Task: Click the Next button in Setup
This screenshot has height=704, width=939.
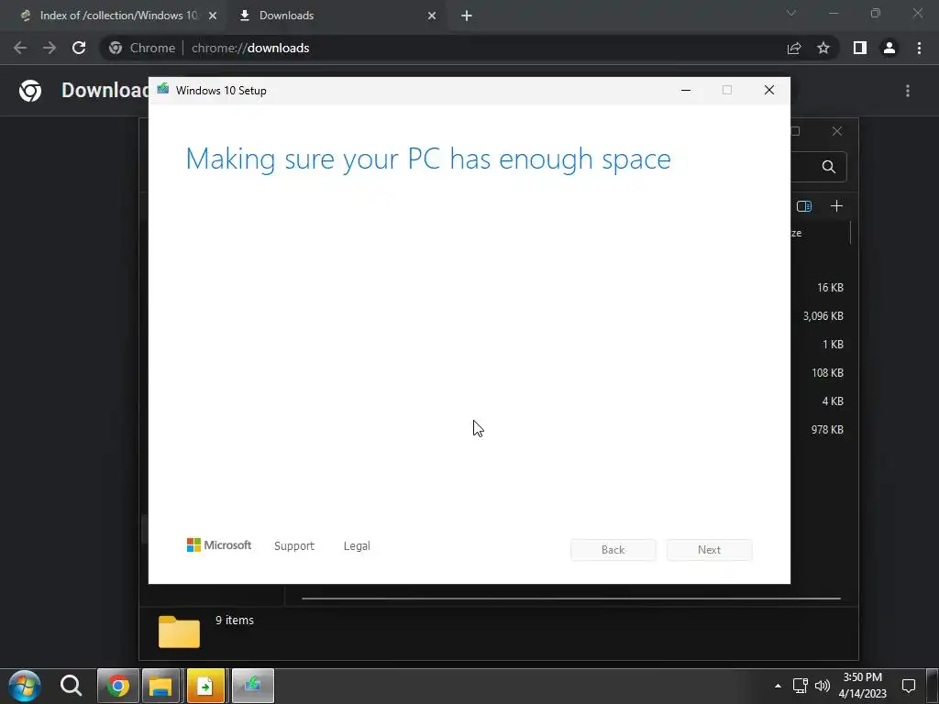Action: (x=709, y=550)
